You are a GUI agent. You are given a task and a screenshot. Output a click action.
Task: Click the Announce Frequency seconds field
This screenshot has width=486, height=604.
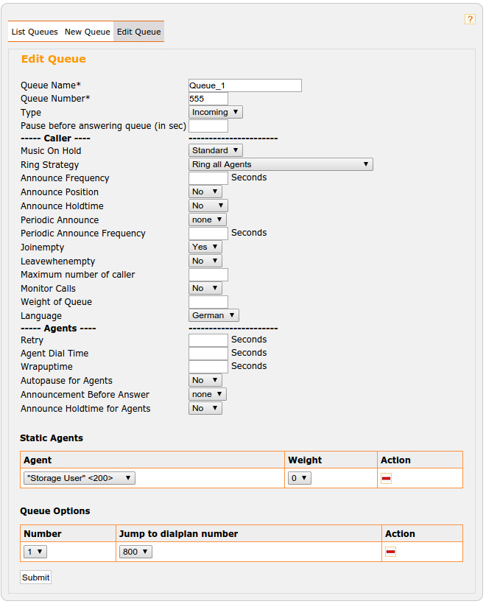click(x=208, y=178)
